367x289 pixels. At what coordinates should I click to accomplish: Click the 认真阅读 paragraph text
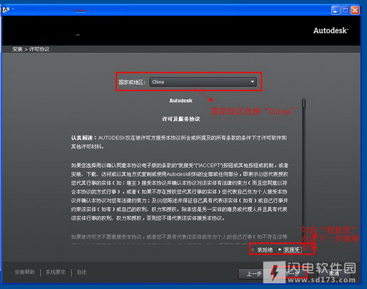179,142
